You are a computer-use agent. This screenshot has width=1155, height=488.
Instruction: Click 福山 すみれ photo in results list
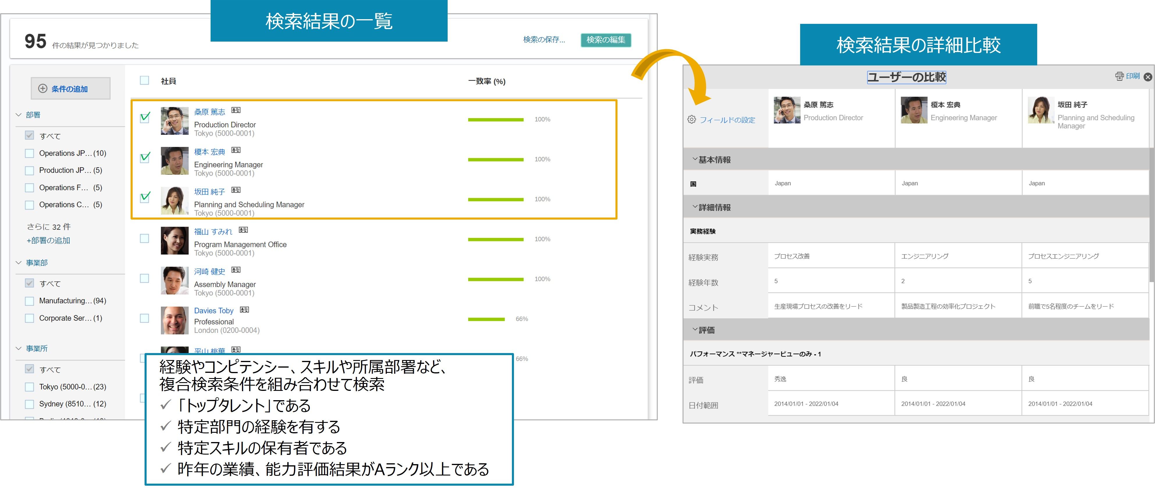pyautogui.click(x=175, y=241)
